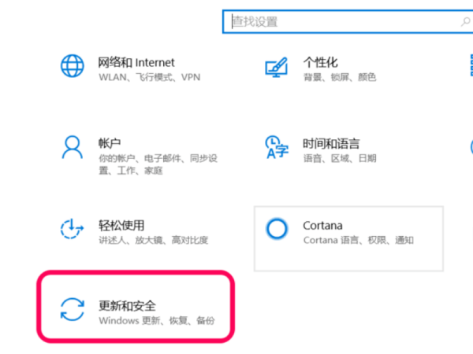Open 帐户 settings category
Image resolution: width=473 pixels, height=354 pixels.
(110, 143)
